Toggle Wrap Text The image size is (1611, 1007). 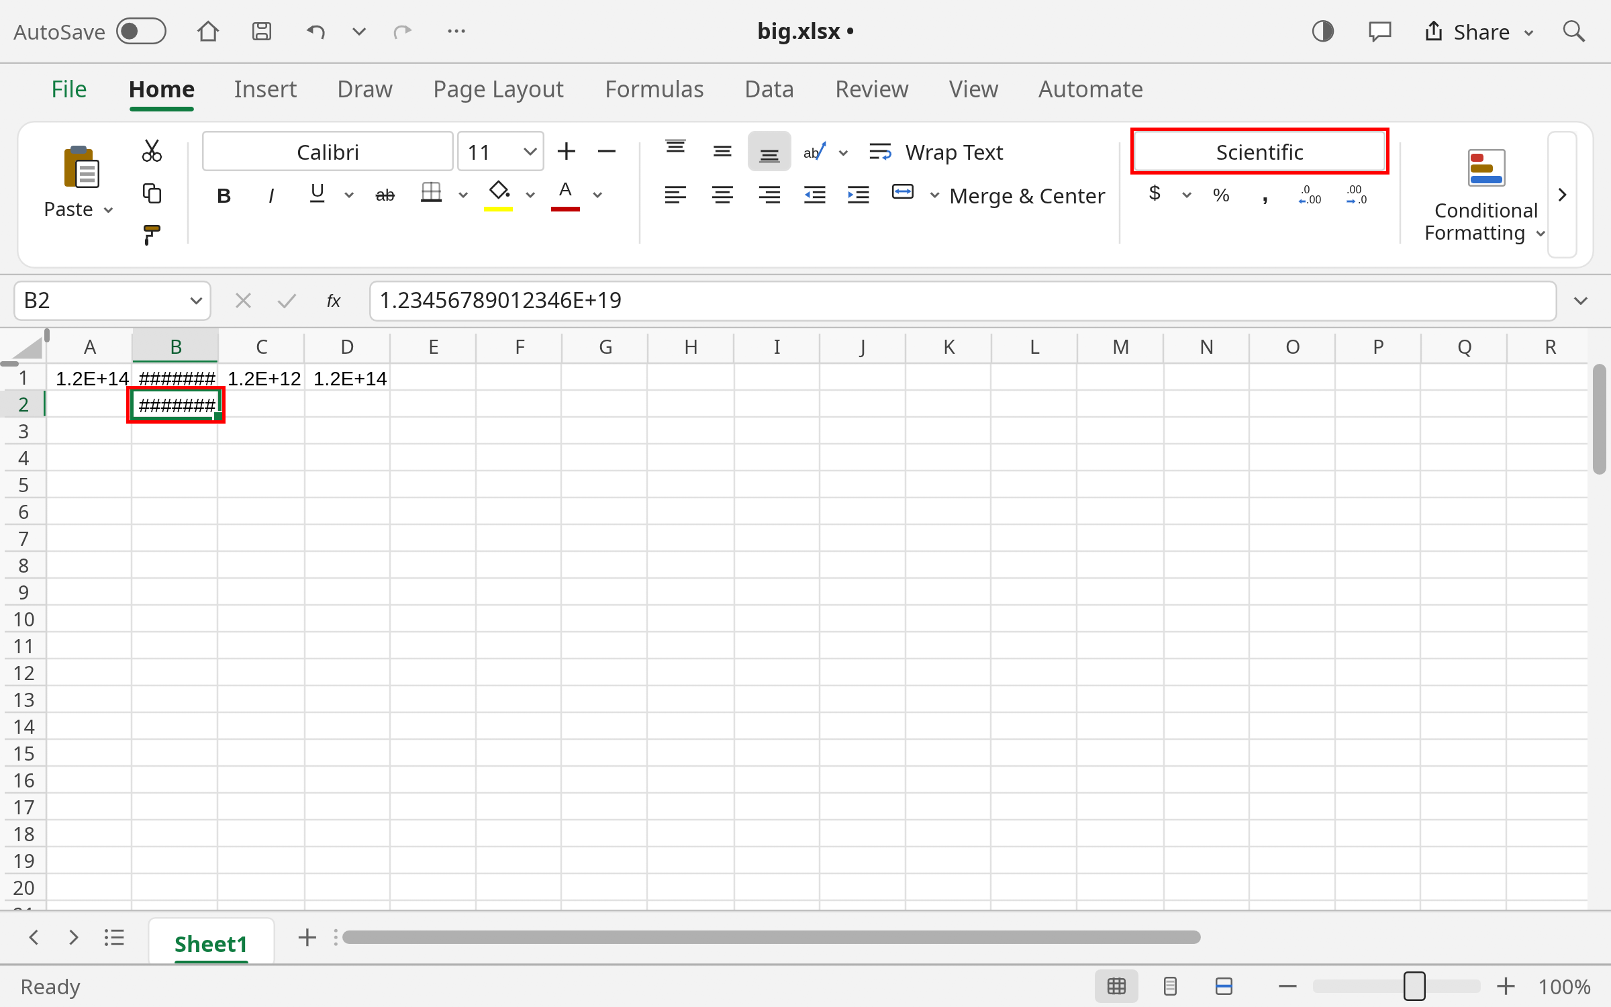[936, 152]
